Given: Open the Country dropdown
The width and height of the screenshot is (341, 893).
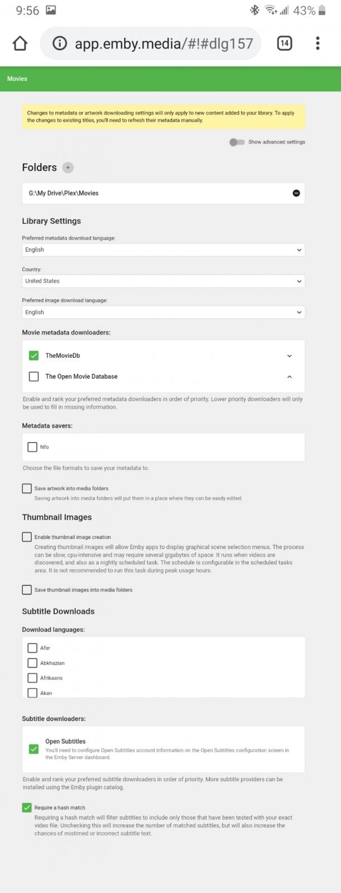Looking at the screenshot, I should [163, 281].
